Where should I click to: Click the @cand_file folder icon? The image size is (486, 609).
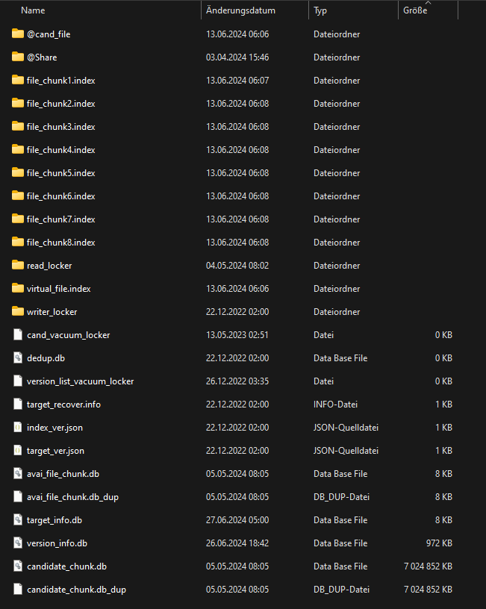18,34
